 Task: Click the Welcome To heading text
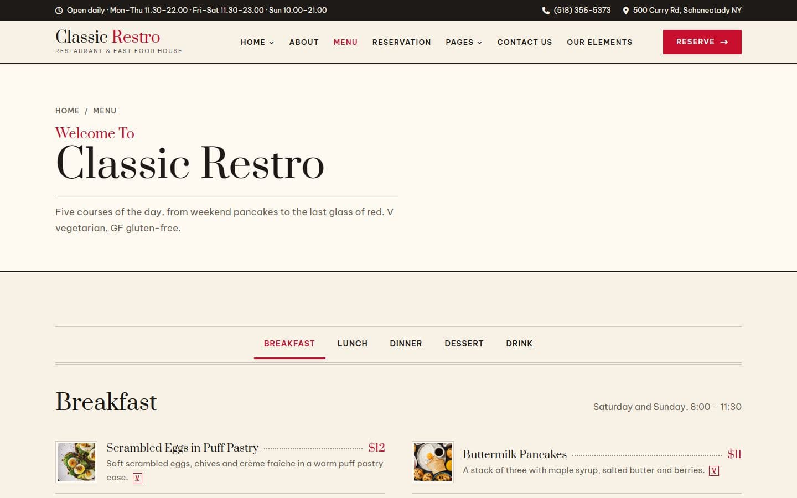coord(95,133)
